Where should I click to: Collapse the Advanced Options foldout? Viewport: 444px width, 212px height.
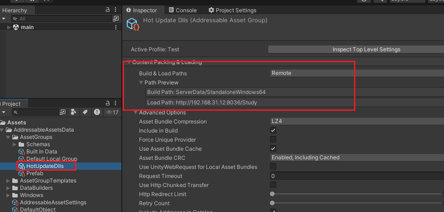pyautogui.click(x=135, y=113)
